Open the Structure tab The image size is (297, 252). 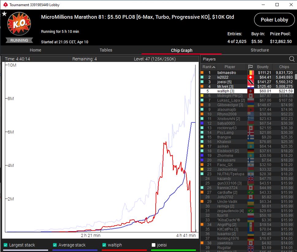(x=260, y=50)
